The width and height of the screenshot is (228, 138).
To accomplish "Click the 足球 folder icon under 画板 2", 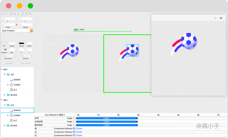I will [x=8, y=105].
